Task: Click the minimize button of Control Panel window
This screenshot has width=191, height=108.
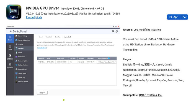Action: click(113, 26)
